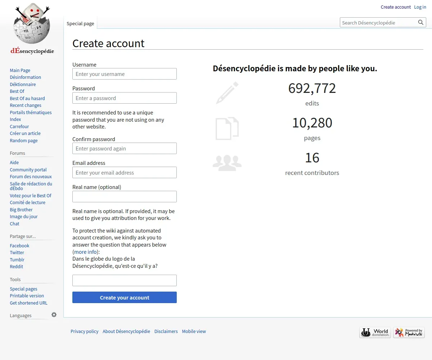Viewport: 432px width, 360px height.
Task: Click Créer un article
Action: [25, 133]
